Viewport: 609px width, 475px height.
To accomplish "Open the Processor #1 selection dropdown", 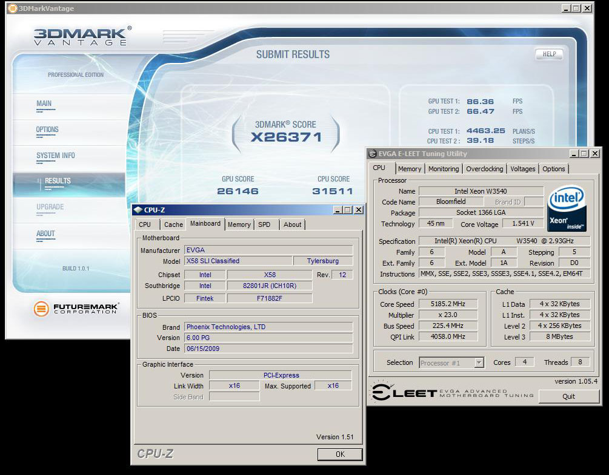I will click(479, 363).
